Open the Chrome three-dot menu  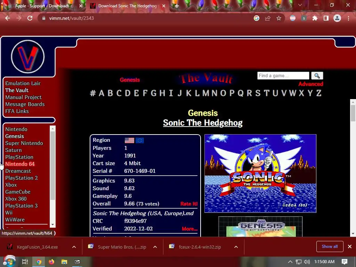pyautogui.click(x=348, y=18)
